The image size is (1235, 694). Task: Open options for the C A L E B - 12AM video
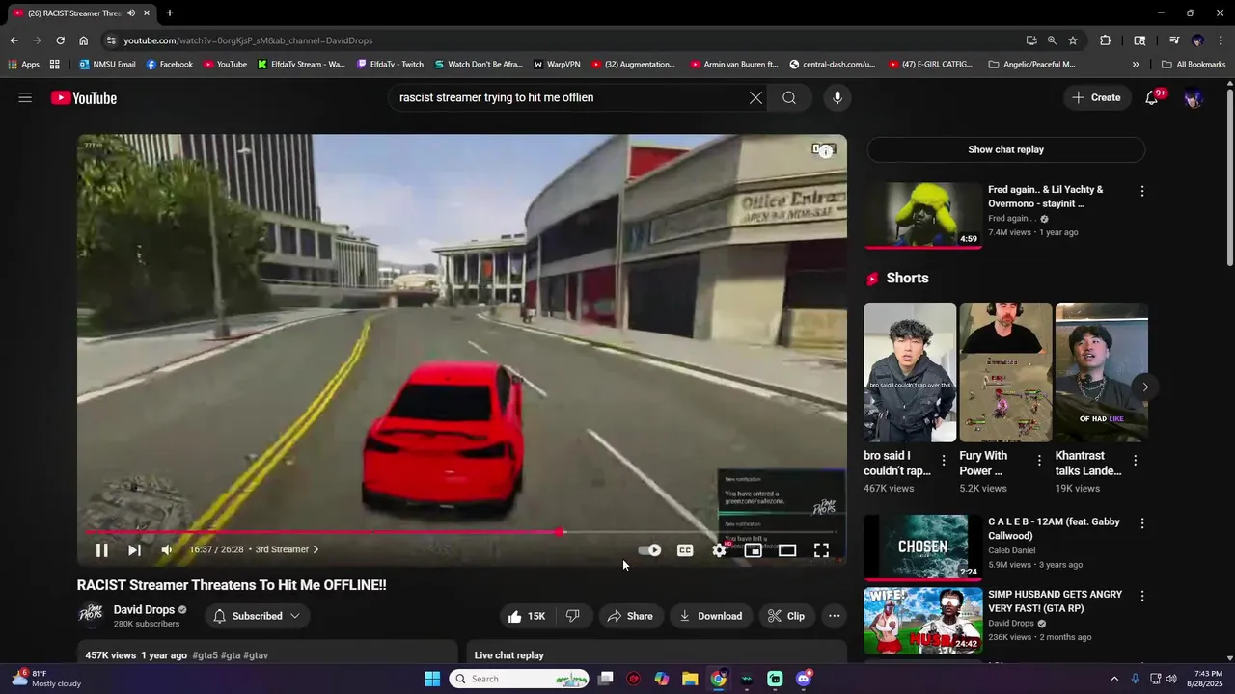click(x=1142, y=523)
